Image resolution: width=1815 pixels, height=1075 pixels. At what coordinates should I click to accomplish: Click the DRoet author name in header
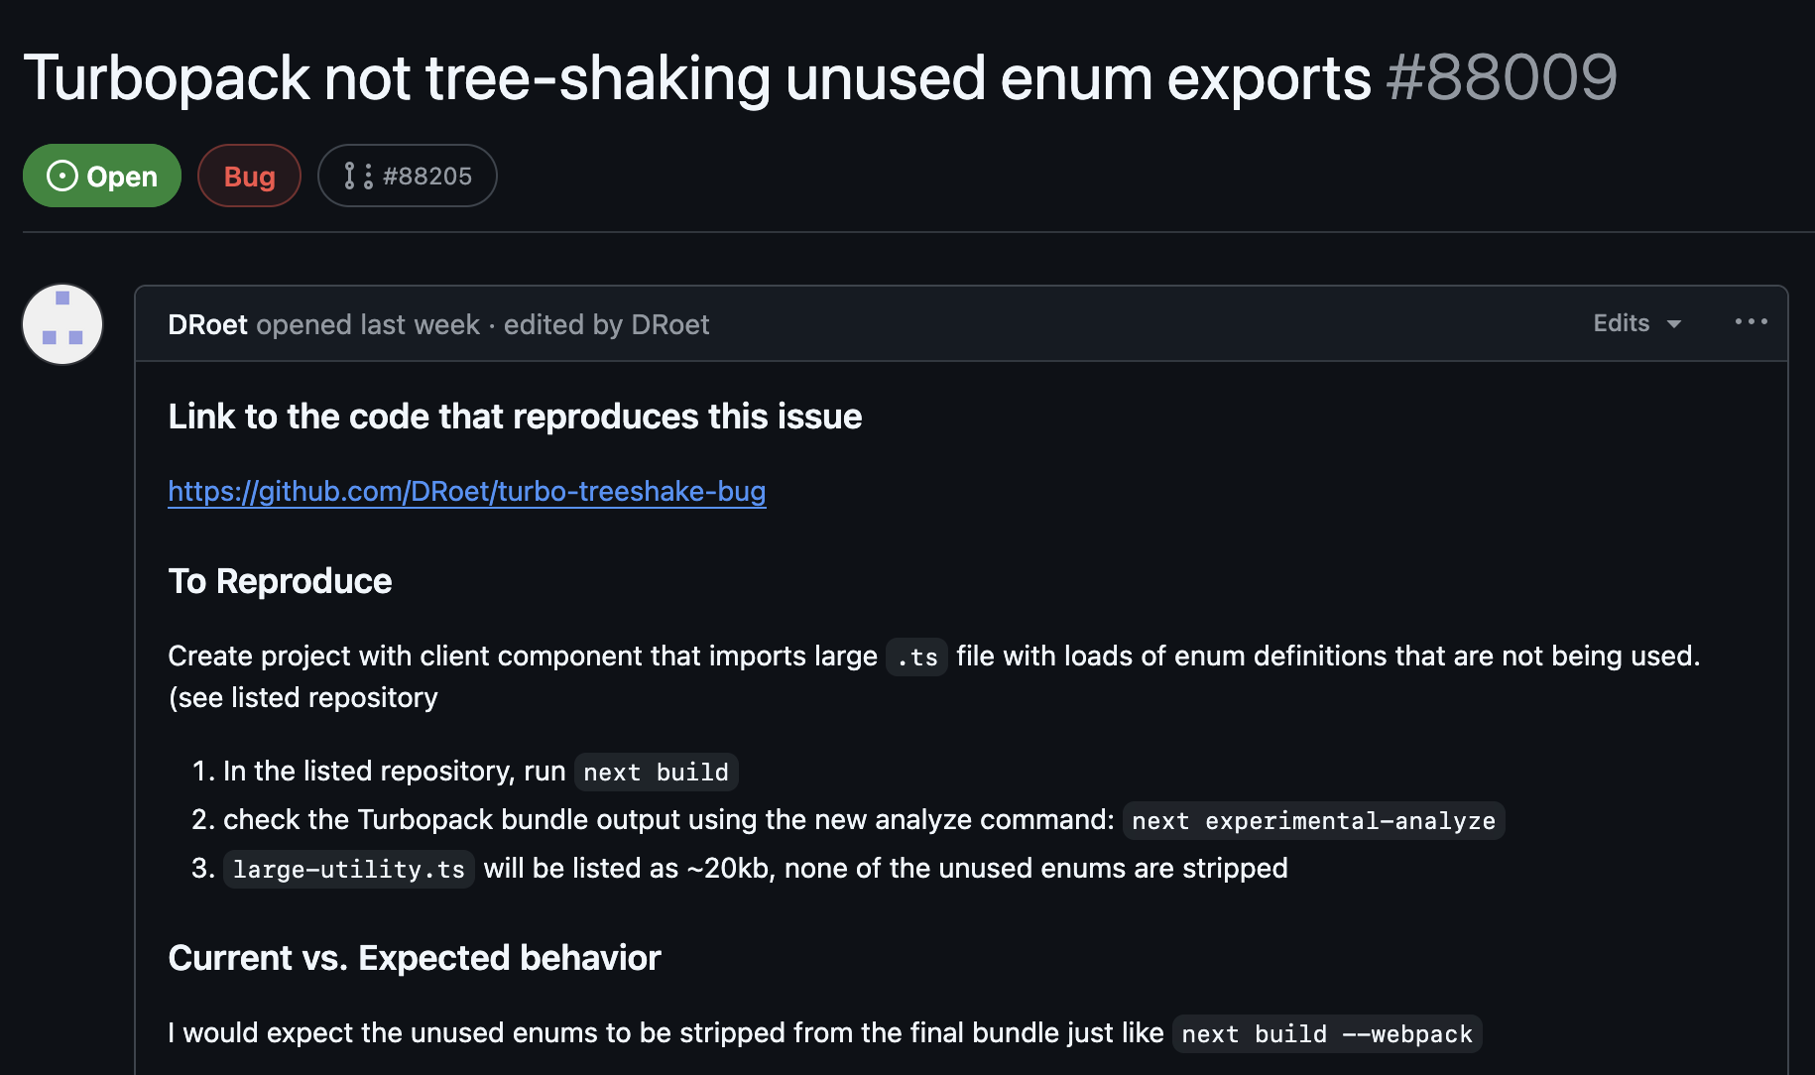(207, 324)
